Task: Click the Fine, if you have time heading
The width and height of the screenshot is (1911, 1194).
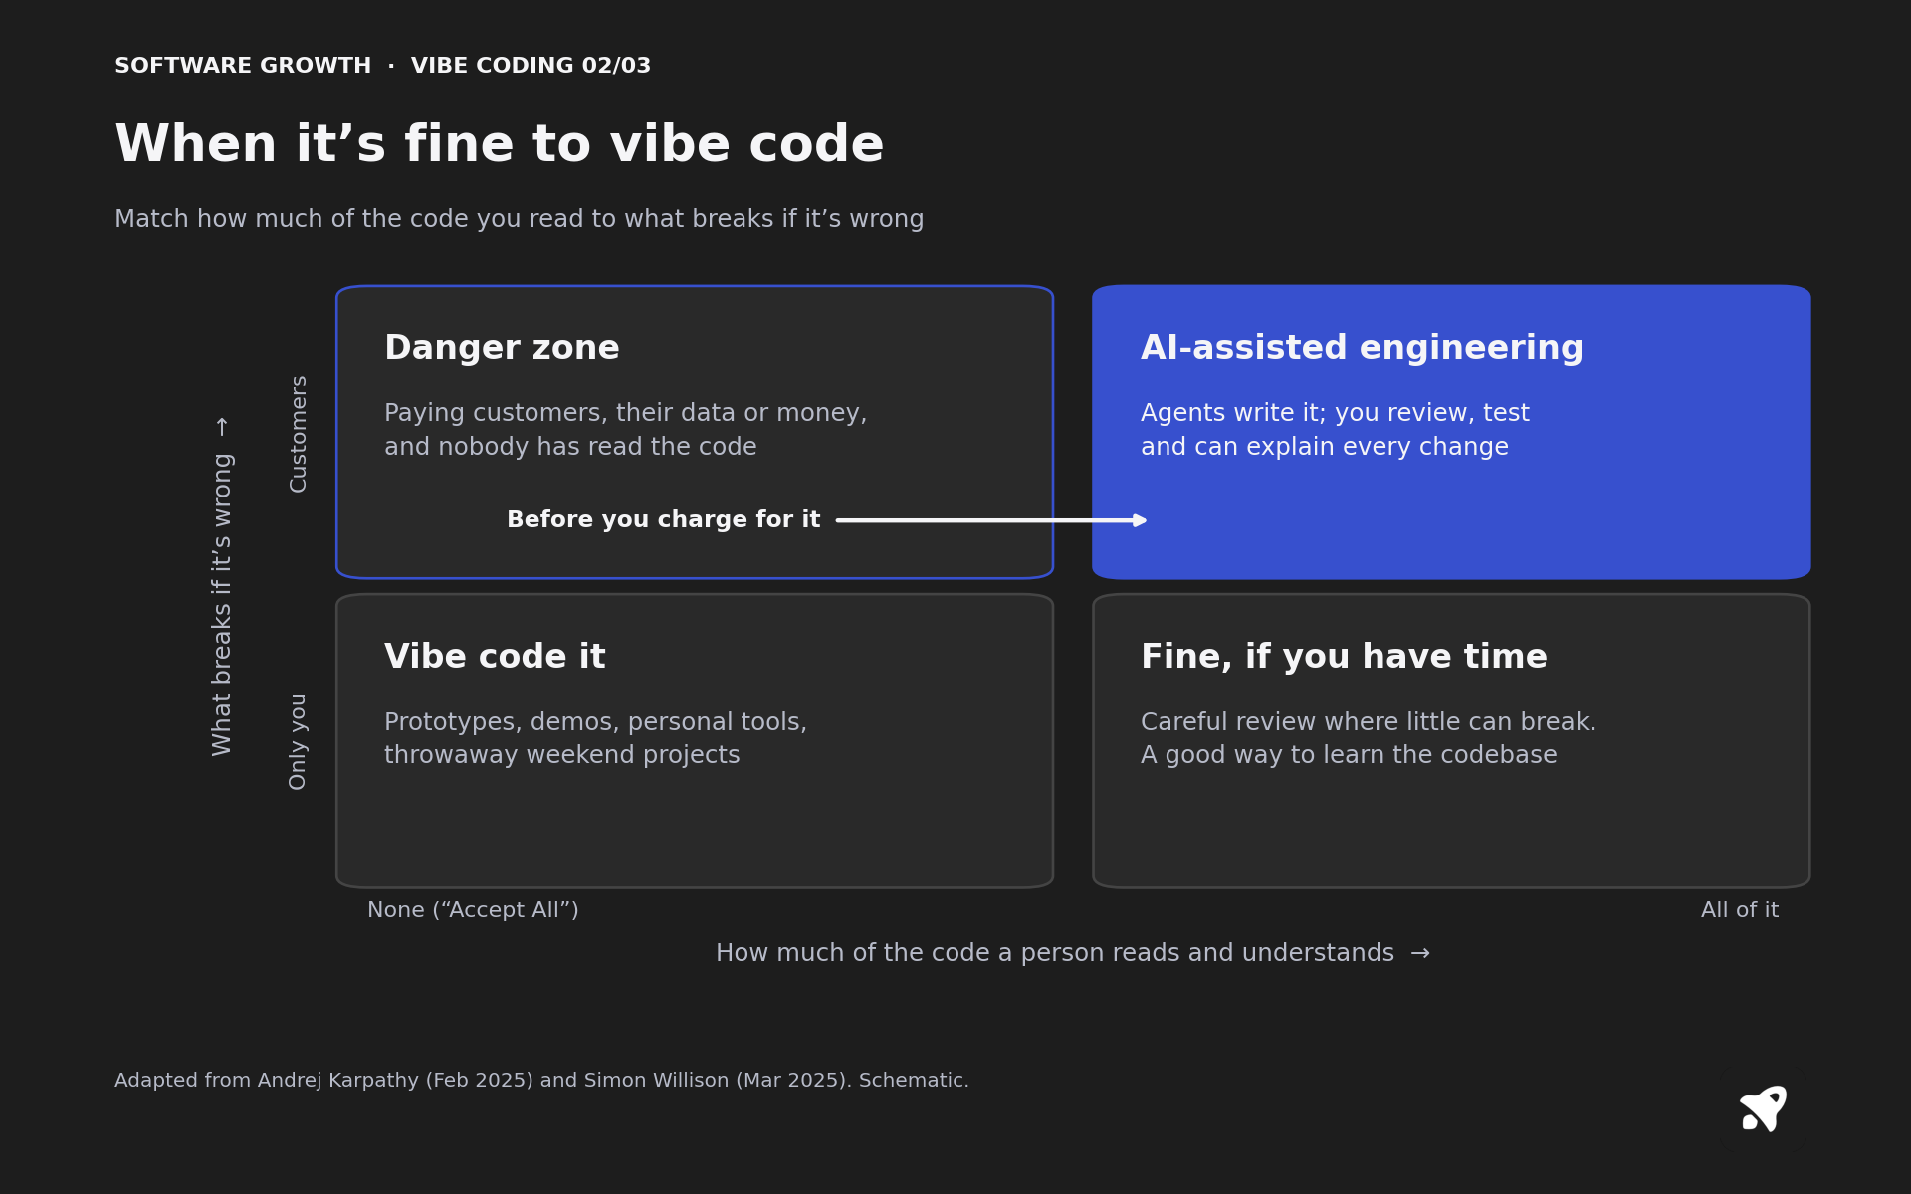Action: pyautogui.click(x=1344, y=657)
